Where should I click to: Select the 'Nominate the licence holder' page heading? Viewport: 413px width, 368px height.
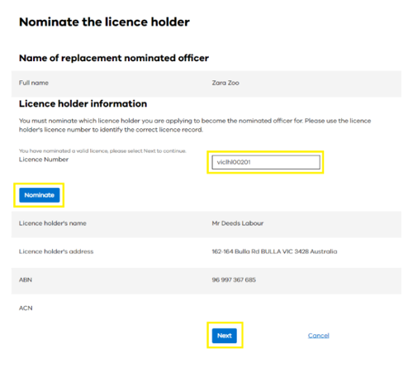coord(104,22)
